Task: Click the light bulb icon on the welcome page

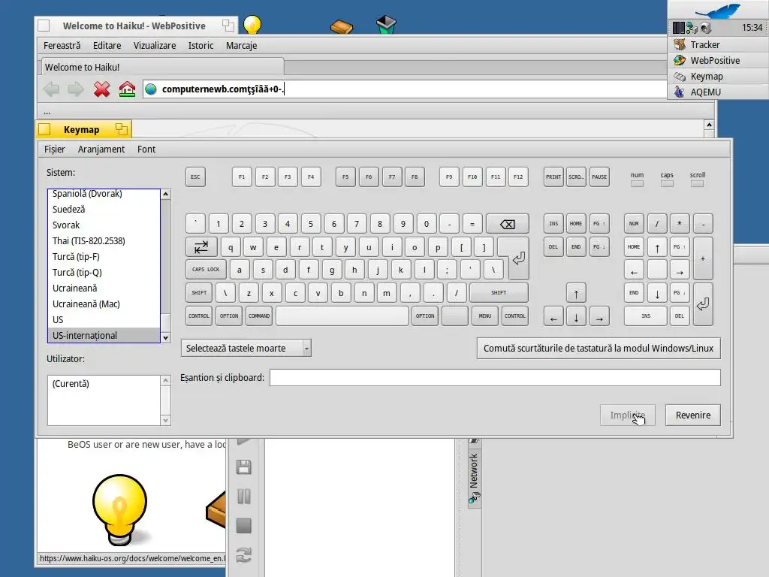Action: pos(119,509)
